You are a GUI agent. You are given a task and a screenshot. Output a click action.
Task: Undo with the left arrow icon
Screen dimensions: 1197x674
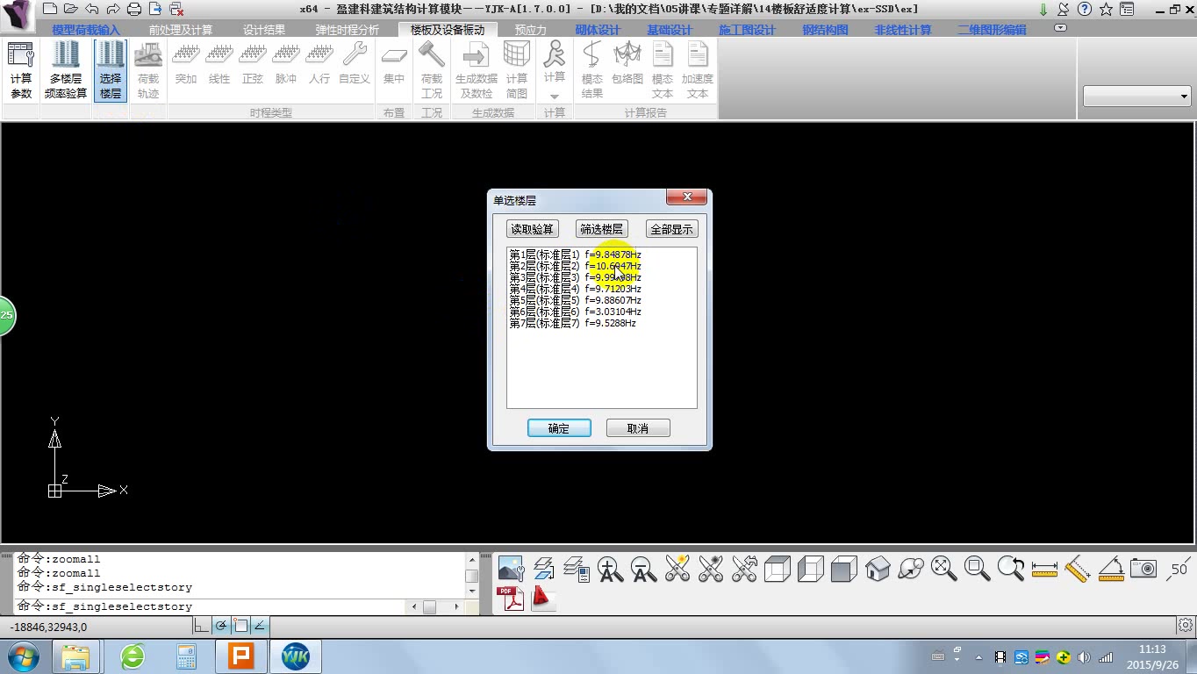pyautogui.click(x=92, y=9)
